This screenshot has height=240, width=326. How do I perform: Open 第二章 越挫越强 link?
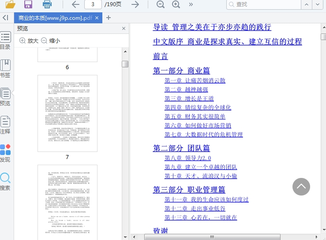(186, 89)
